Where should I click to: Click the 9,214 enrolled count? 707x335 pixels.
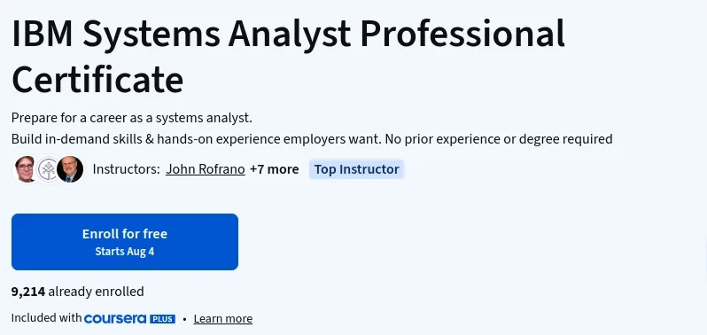coord(28,292)
